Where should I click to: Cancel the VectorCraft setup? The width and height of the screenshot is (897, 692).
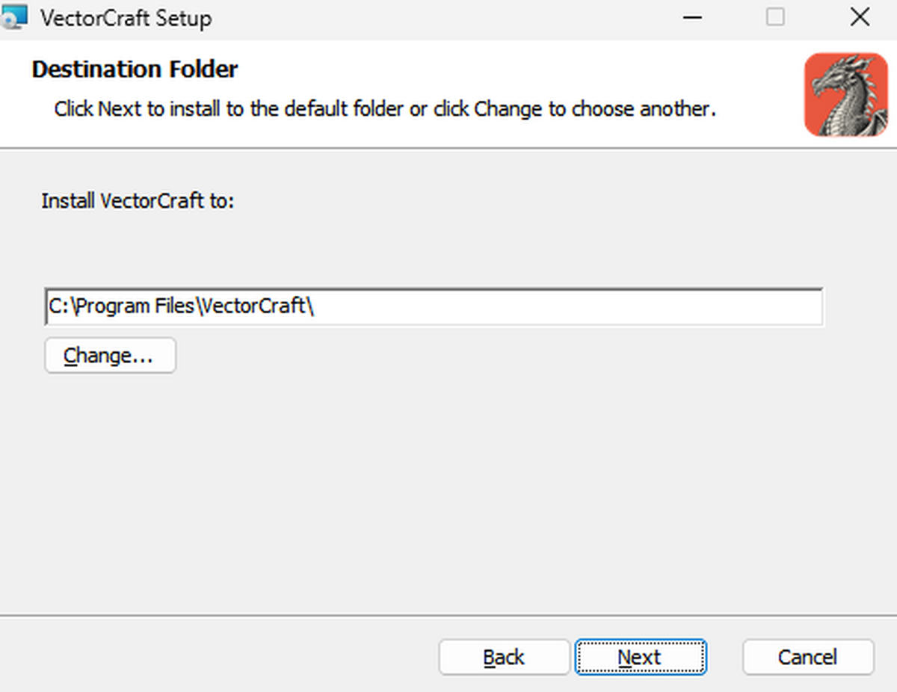tap(808, 657)
